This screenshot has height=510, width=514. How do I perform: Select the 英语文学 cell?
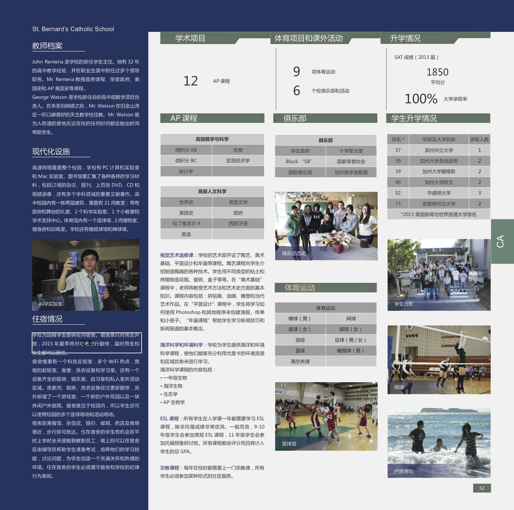coord(238,202)
